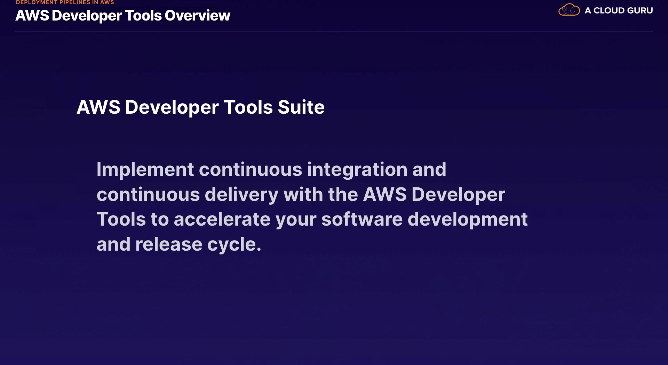
Task: Click the word software in the paragraph
Action: (x=362, y=220)
